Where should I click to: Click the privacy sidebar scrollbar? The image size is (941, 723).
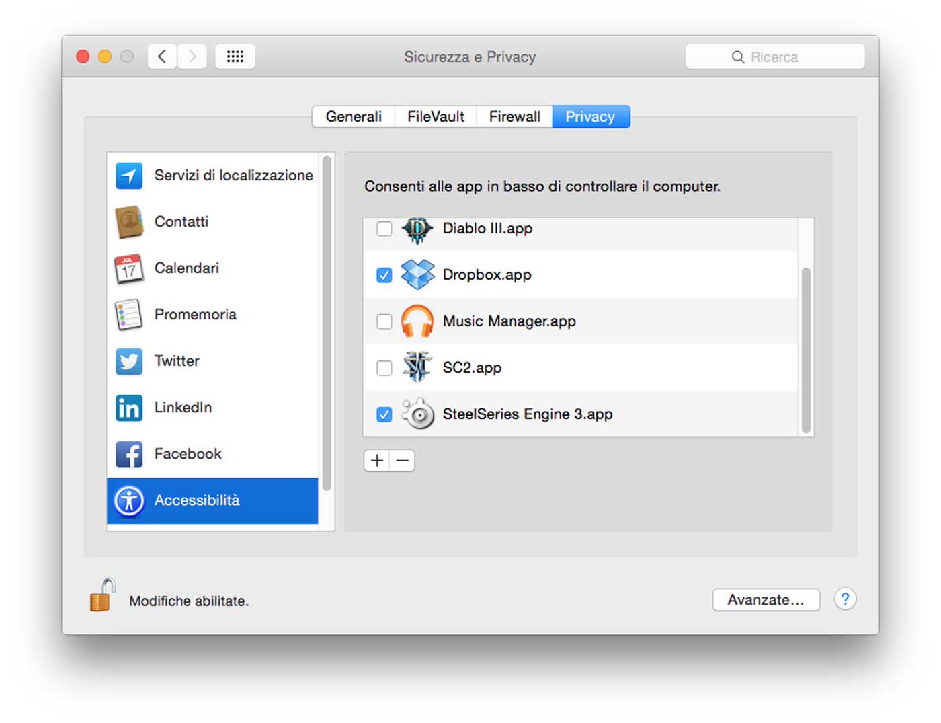pos(327,324)
